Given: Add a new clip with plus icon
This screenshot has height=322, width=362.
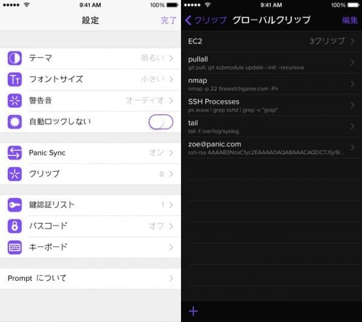Looking at the screenshot, I should coord(193,311).
